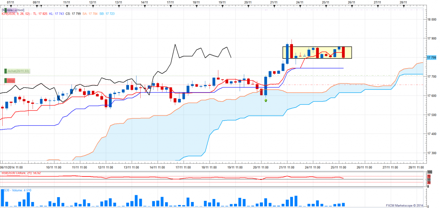Click the 21/11 date on the top axis
The image size is (440, 208).
click(x=274, y=2)
